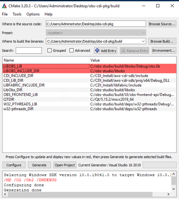Click the log scroll left arrow
This screenshot has height=199, width=179.
click(5, 194)
